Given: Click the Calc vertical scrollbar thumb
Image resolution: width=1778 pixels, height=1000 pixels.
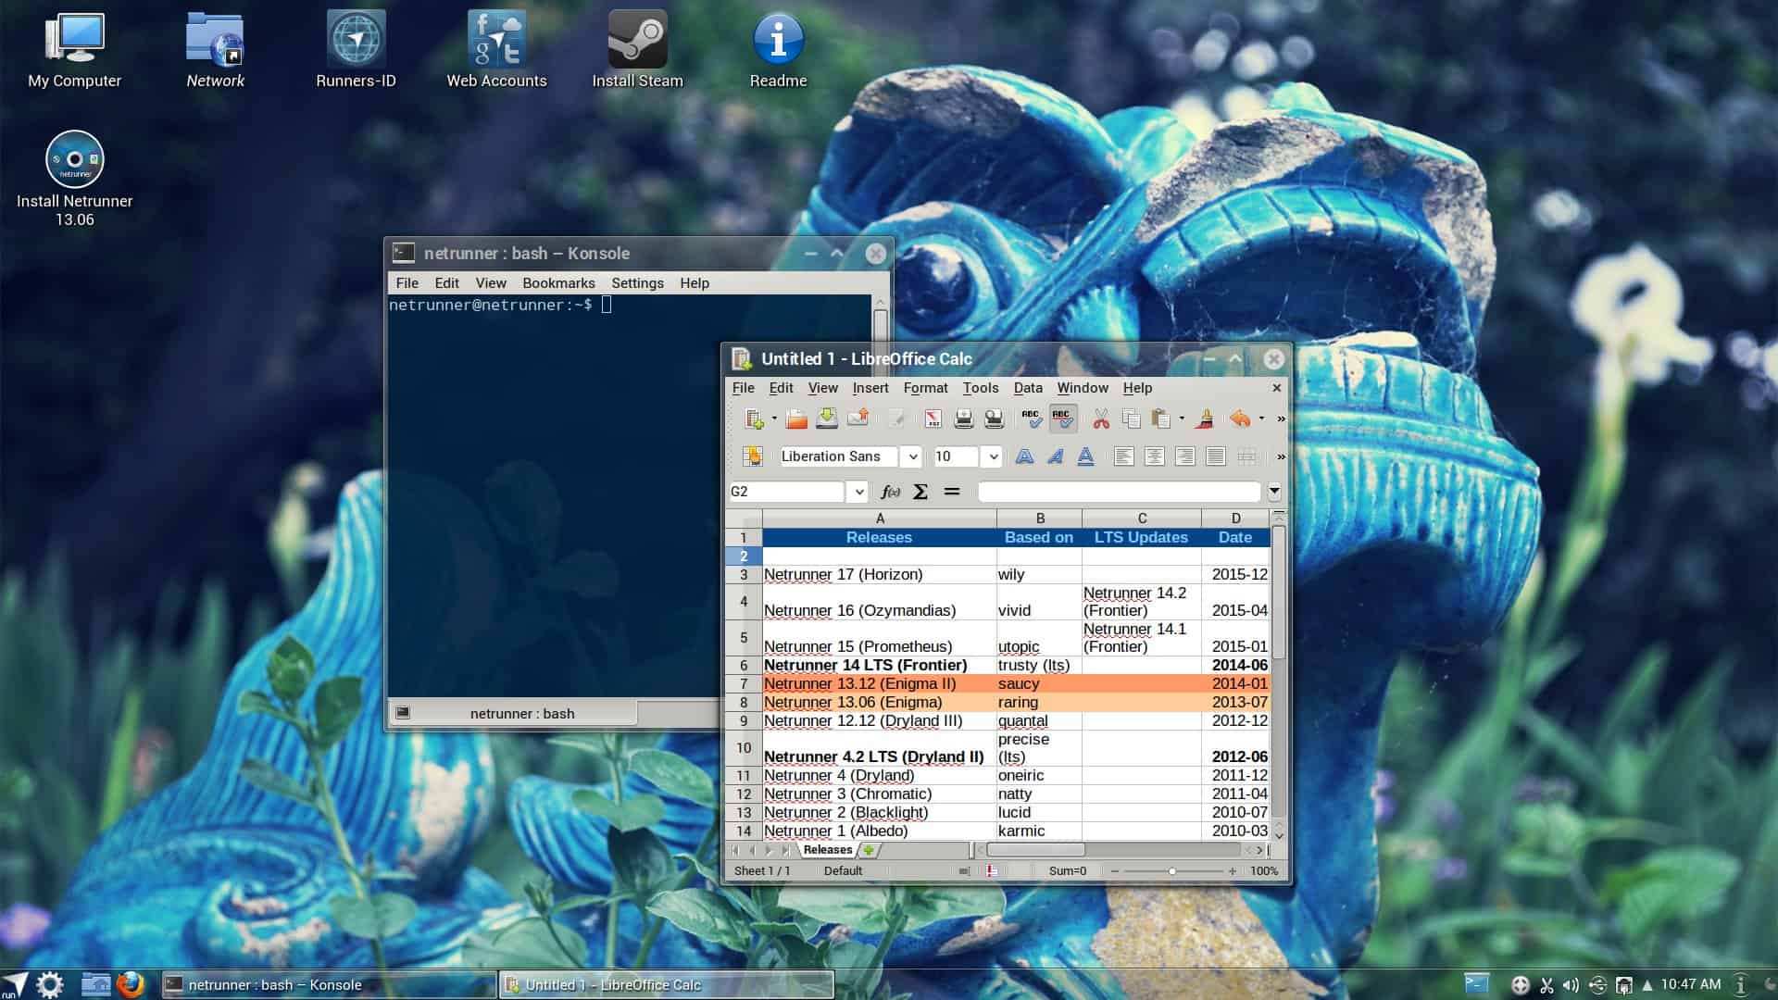Looking at the screenshot, I should tap(1278, 593).
